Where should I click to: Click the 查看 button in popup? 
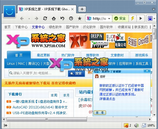pos(100,113)
